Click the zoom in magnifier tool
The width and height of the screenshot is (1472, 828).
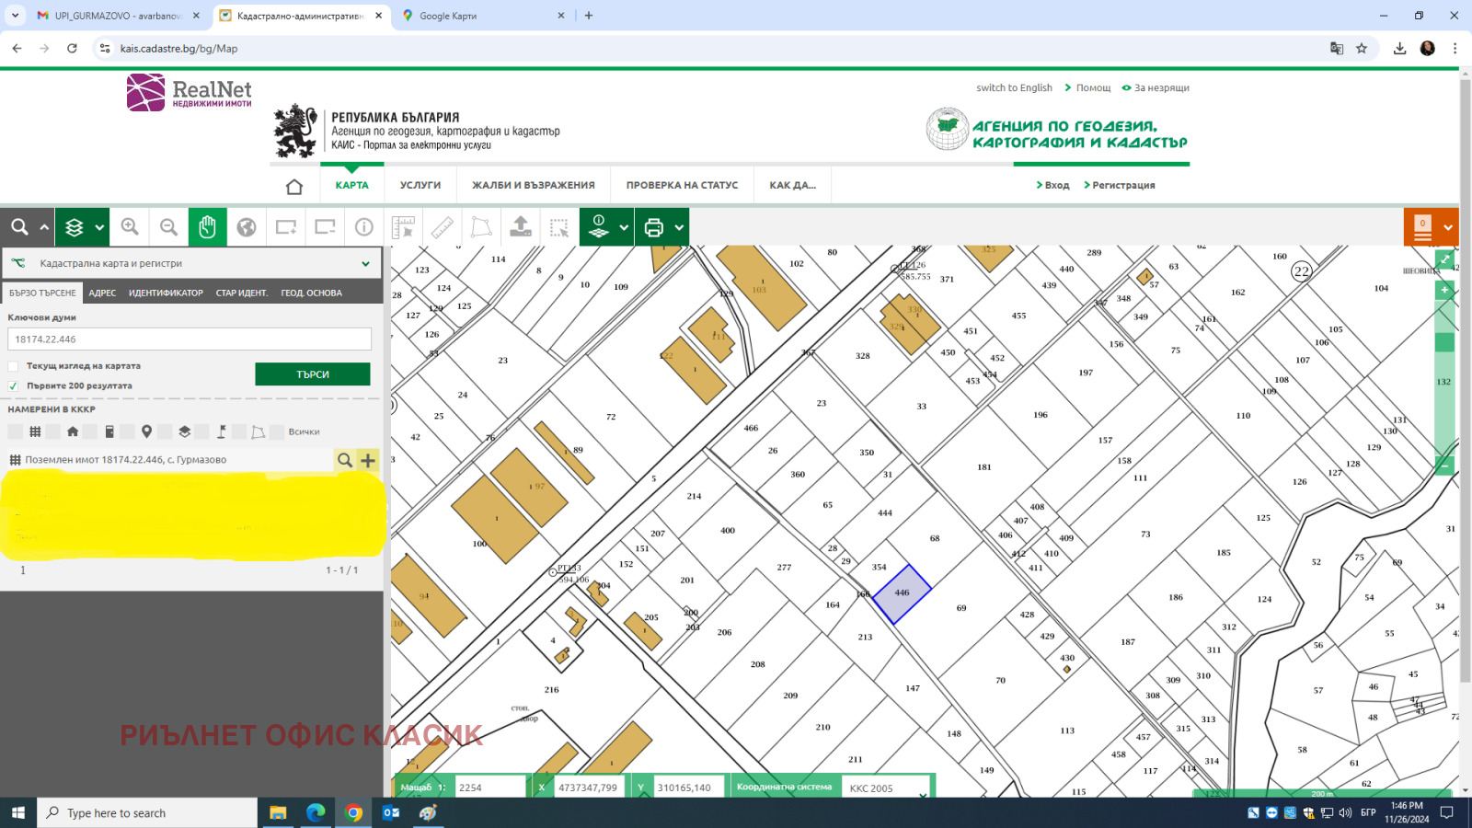130,227
